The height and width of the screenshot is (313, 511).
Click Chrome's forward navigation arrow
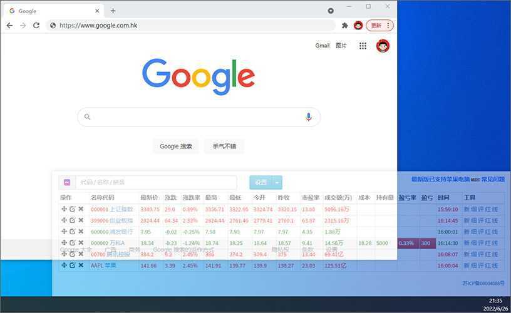pos(23,26)
